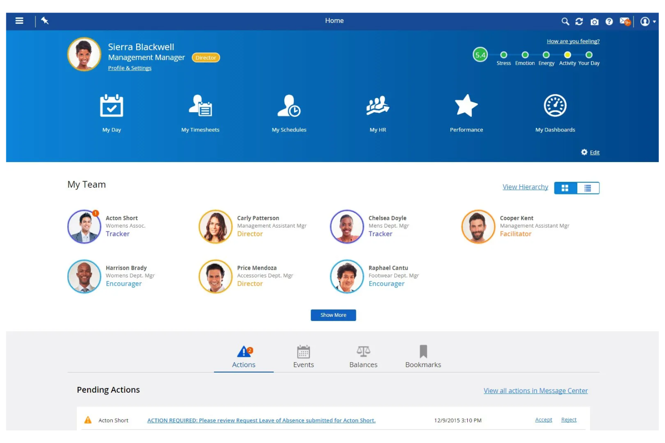665x443 pixels.
Task: Click Show More under My Team
Action: pyautogui.click(x=333, y=315)
